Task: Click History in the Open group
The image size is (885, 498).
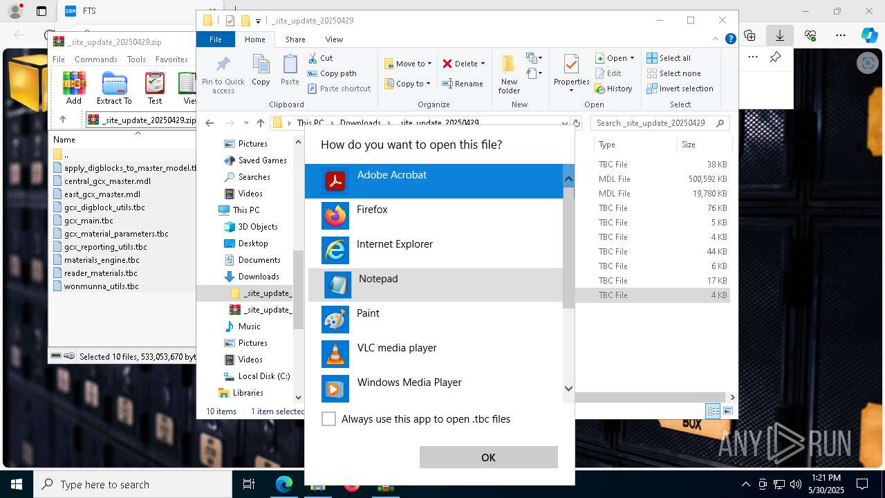Action: (613, 89)
